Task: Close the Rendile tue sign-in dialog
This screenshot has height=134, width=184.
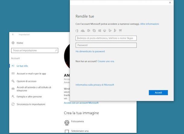Action: tap(170, 3)
